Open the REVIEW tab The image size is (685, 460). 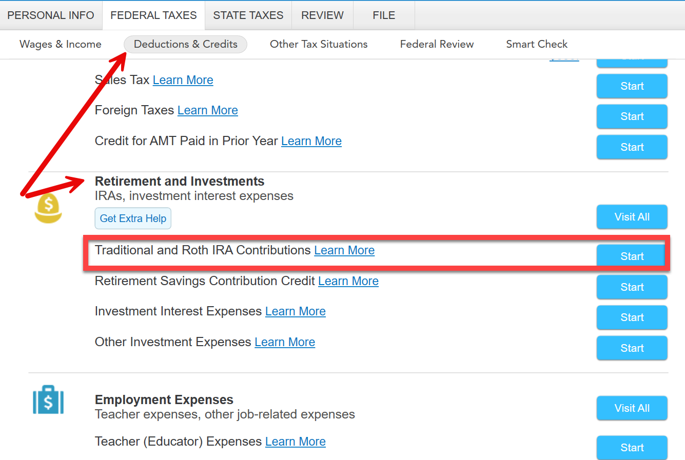322,15
